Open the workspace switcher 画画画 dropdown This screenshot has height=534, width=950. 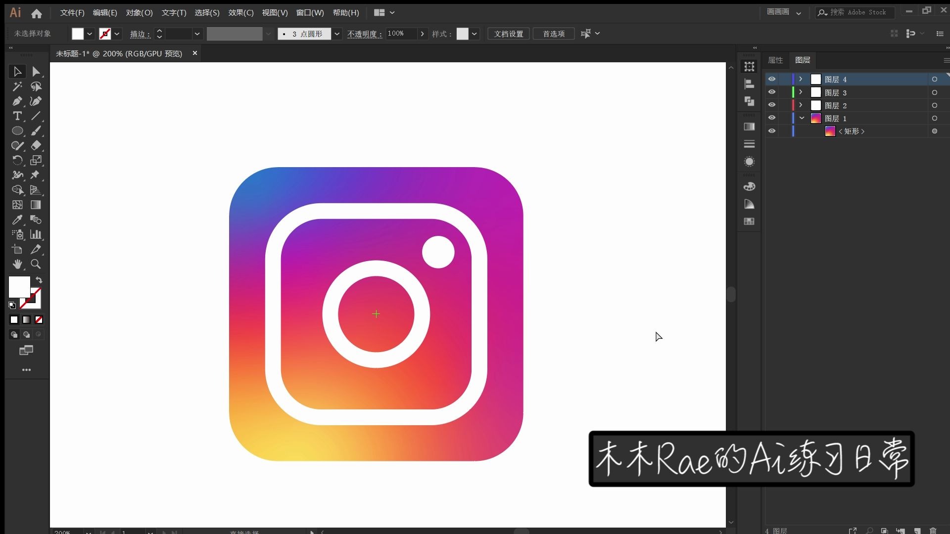pyautogui.click(x=784, y=12)
